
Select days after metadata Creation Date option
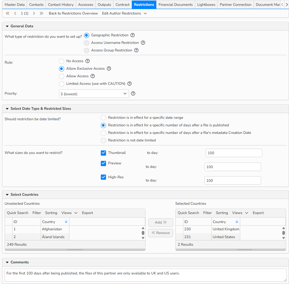[103, 133]
